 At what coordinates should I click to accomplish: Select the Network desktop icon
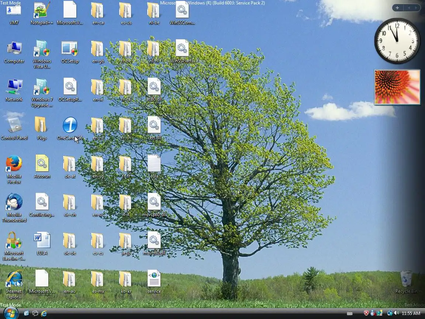pos(14,90)
